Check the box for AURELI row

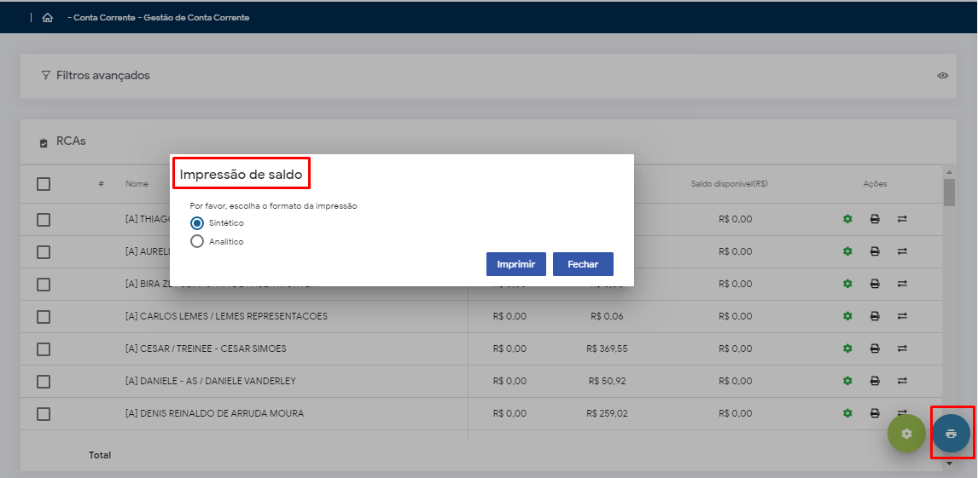click(44, 252)
